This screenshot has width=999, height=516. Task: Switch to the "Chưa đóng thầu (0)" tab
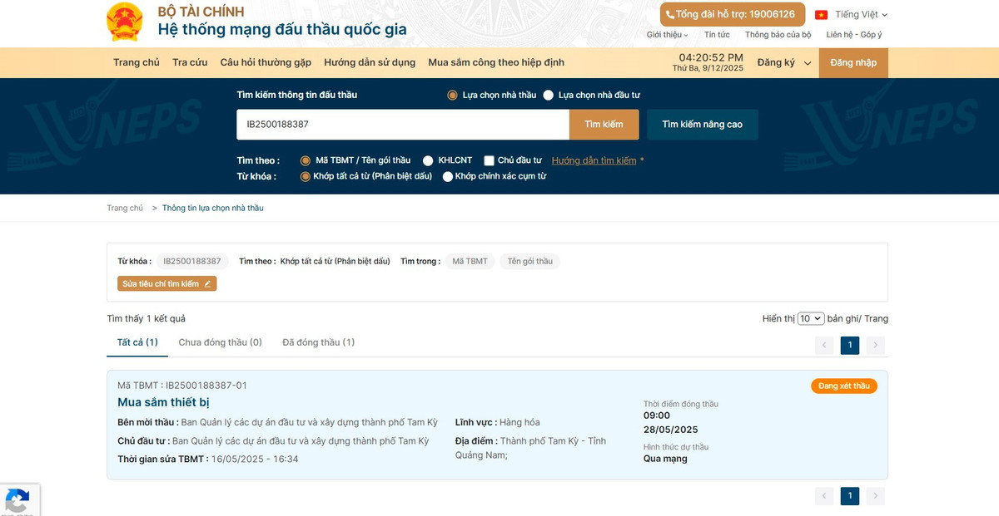pyautogui.click(x=220, y=342)
